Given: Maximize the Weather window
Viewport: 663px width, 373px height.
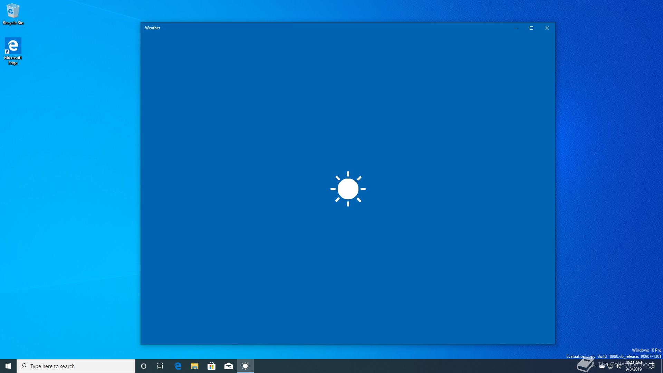Looking at the screenshot, I should [531, 28].
